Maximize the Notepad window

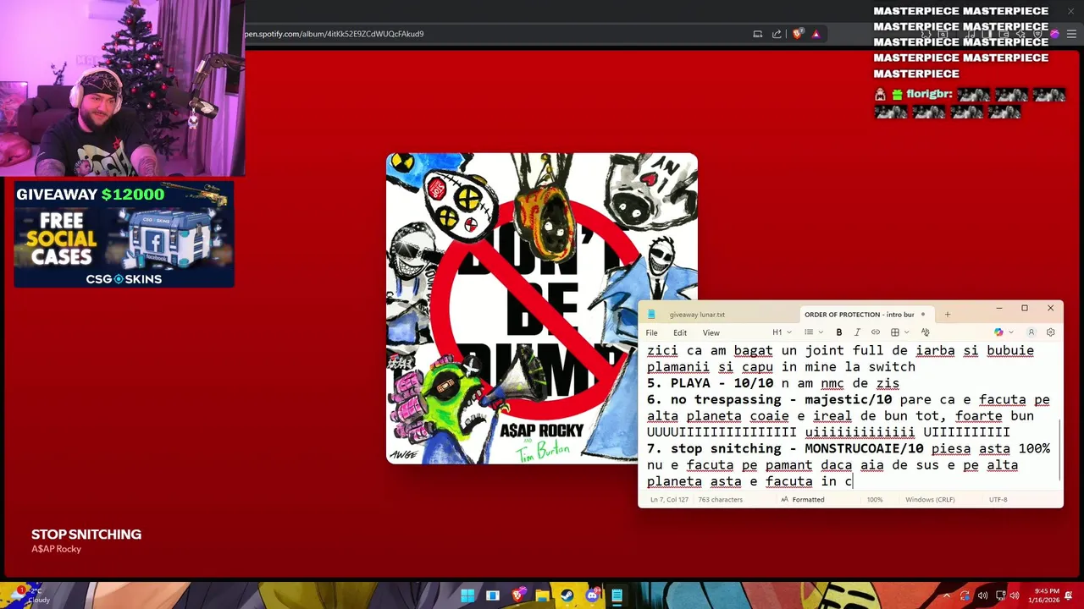pyautogui.click(x=1024, y=309)
